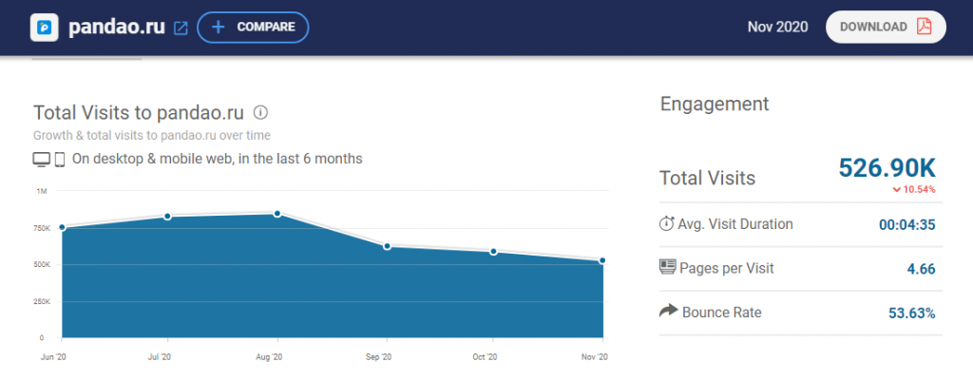Click the desktop device icon
The width and height of the screenshot is (973, 381).
pyautogui.click(x=41, y=159)
